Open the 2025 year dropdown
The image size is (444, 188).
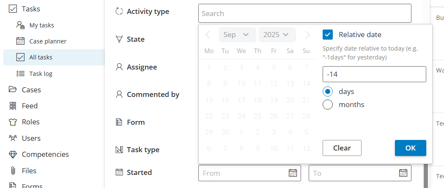coord(277,35)
